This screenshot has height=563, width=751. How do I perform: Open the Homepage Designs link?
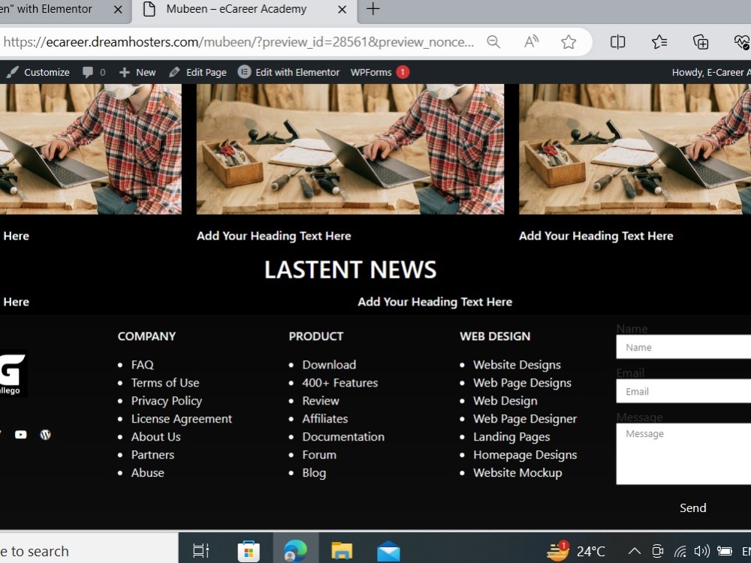tap(525, 455)
